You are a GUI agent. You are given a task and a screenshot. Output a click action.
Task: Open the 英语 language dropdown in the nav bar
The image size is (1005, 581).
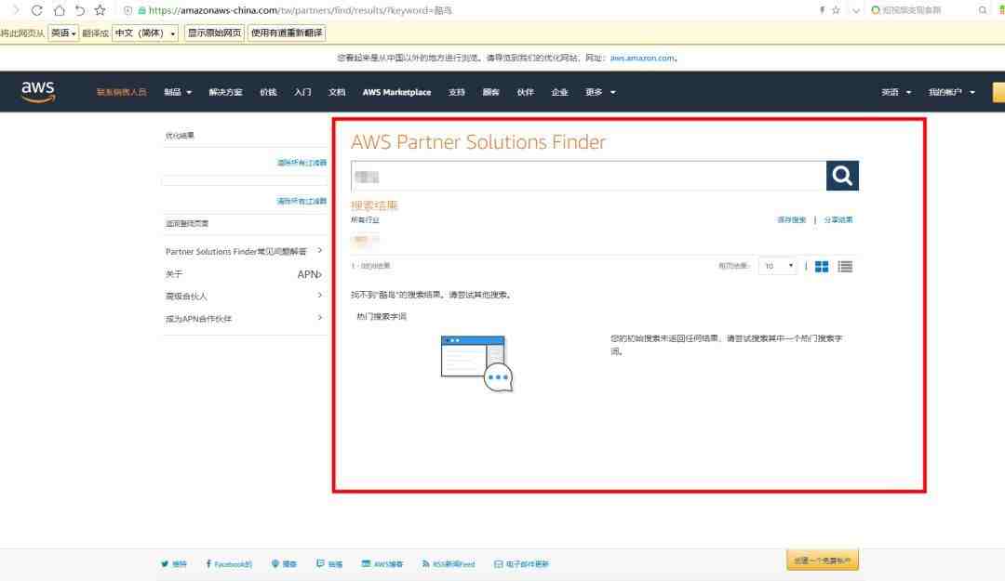click(896, 92)
